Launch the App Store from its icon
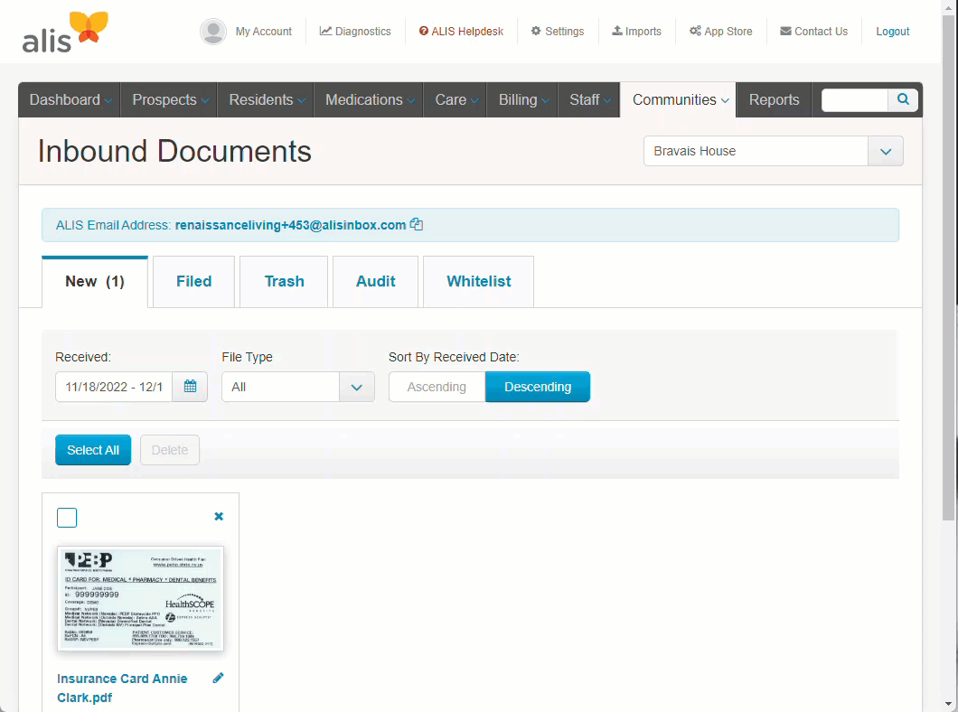 (x=720, y=31)
